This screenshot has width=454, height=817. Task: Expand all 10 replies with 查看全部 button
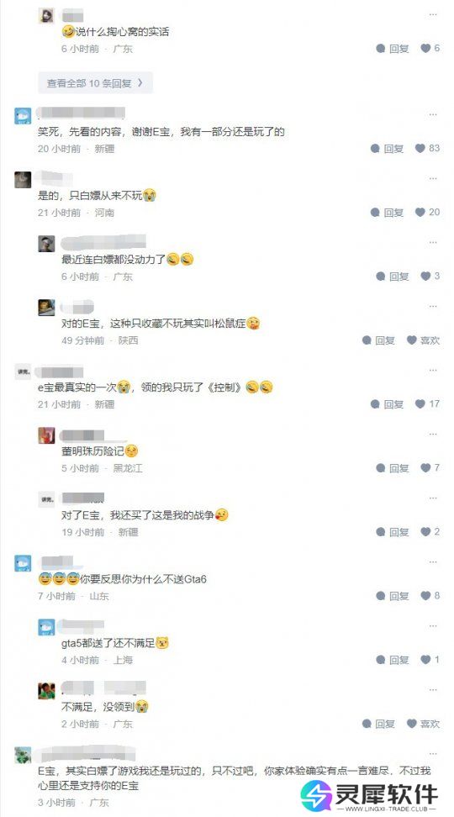pyautogui.click(x=95, y=83)
